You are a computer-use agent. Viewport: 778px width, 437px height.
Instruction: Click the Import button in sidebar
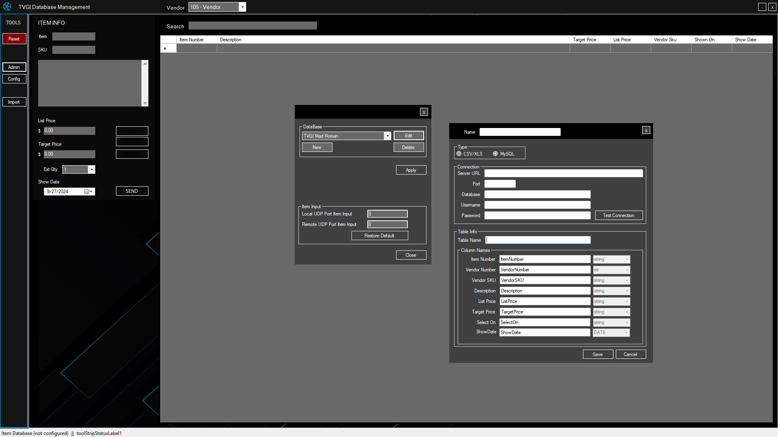pyautogui.click(x=14, y=102)
